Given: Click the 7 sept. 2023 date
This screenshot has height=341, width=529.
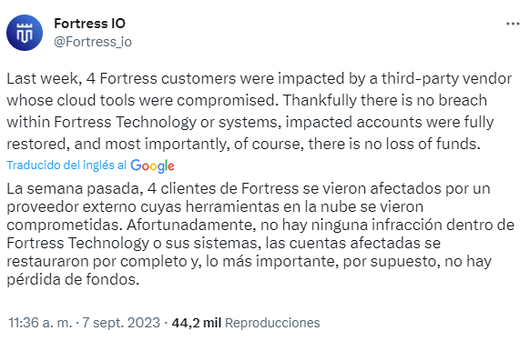Looking at the screenshot, I should point(121,323).
